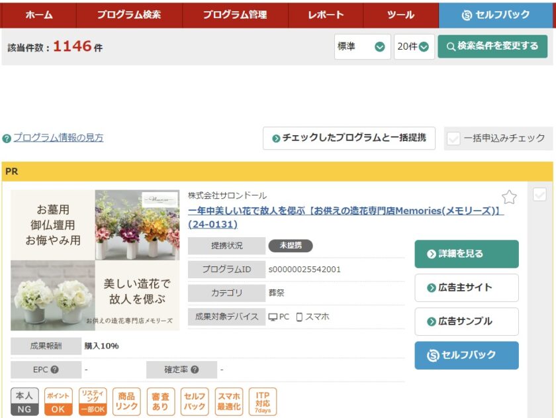
Task: Click the favorite star icon
Action: [509, 197]
